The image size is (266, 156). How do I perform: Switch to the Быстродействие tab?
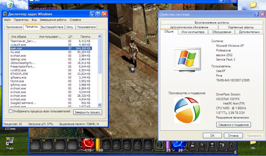(x=52, y=27)
